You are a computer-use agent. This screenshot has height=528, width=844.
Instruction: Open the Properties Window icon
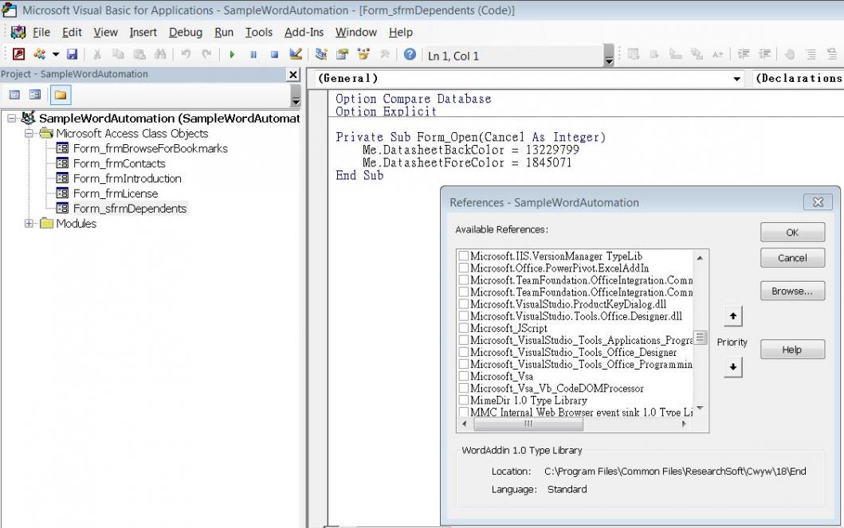[x=343, y=54]
